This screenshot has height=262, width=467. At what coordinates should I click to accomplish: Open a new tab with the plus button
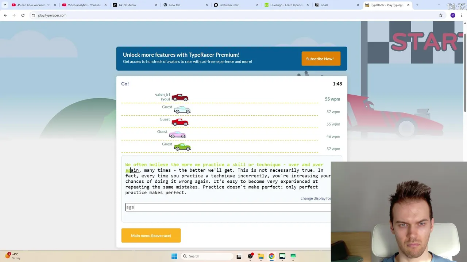pos(417,5)
